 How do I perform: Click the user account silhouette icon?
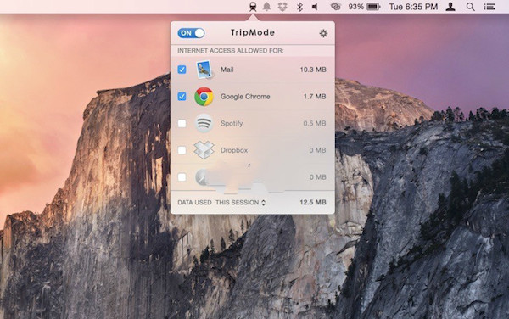450,7
